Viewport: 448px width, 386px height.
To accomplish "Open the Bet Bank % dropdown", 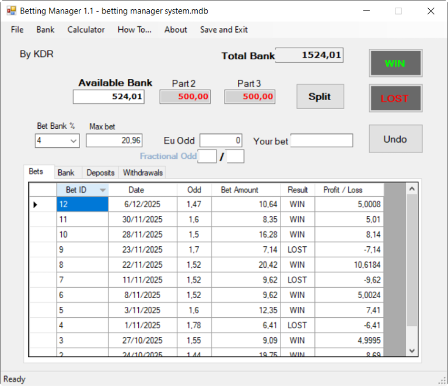I will pos(73,141).
